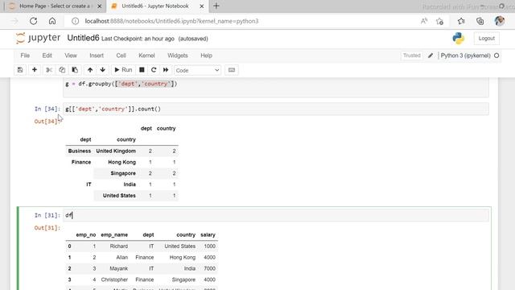Insert a cell below using plus icon
This screenshot has width=515, height=290.
click(x=35, y=70)
